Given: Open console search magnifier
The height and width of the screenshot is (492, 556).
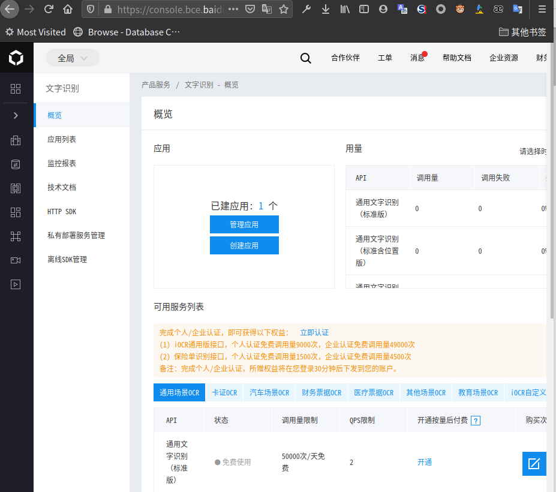Looking at the screenshot, I should tap(305, 58).
